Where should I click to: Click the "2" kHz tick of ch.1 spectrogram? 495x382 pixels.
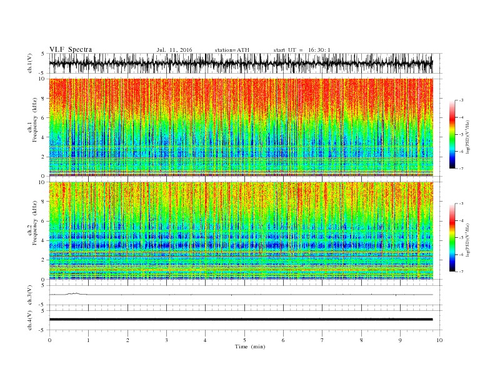click(44, 157)
